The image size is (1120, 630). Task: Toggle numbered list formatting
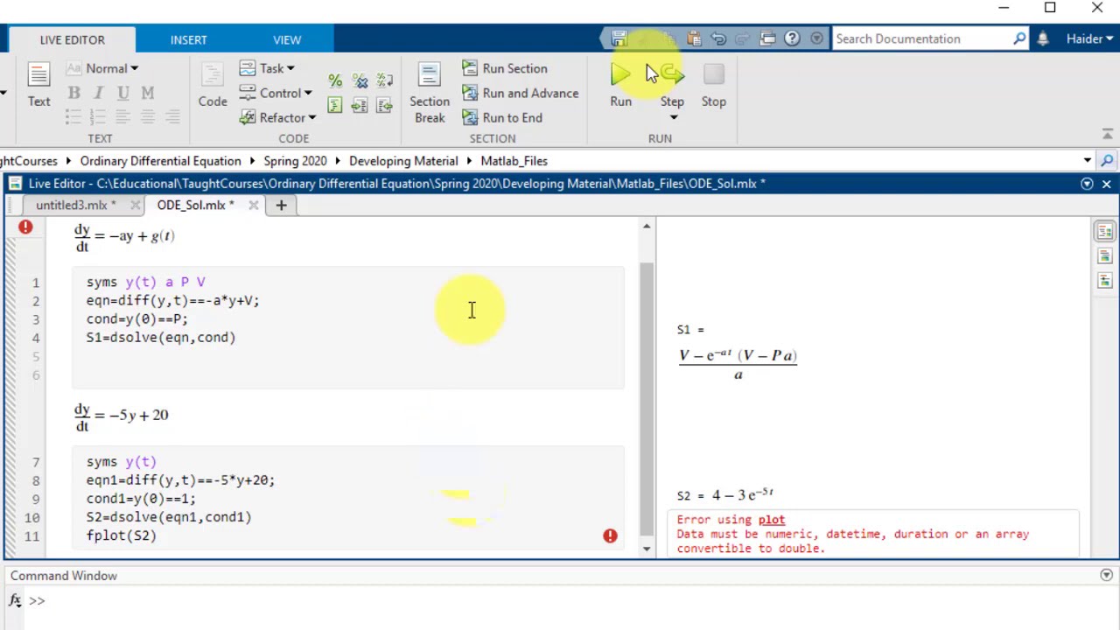pos(99,116)
